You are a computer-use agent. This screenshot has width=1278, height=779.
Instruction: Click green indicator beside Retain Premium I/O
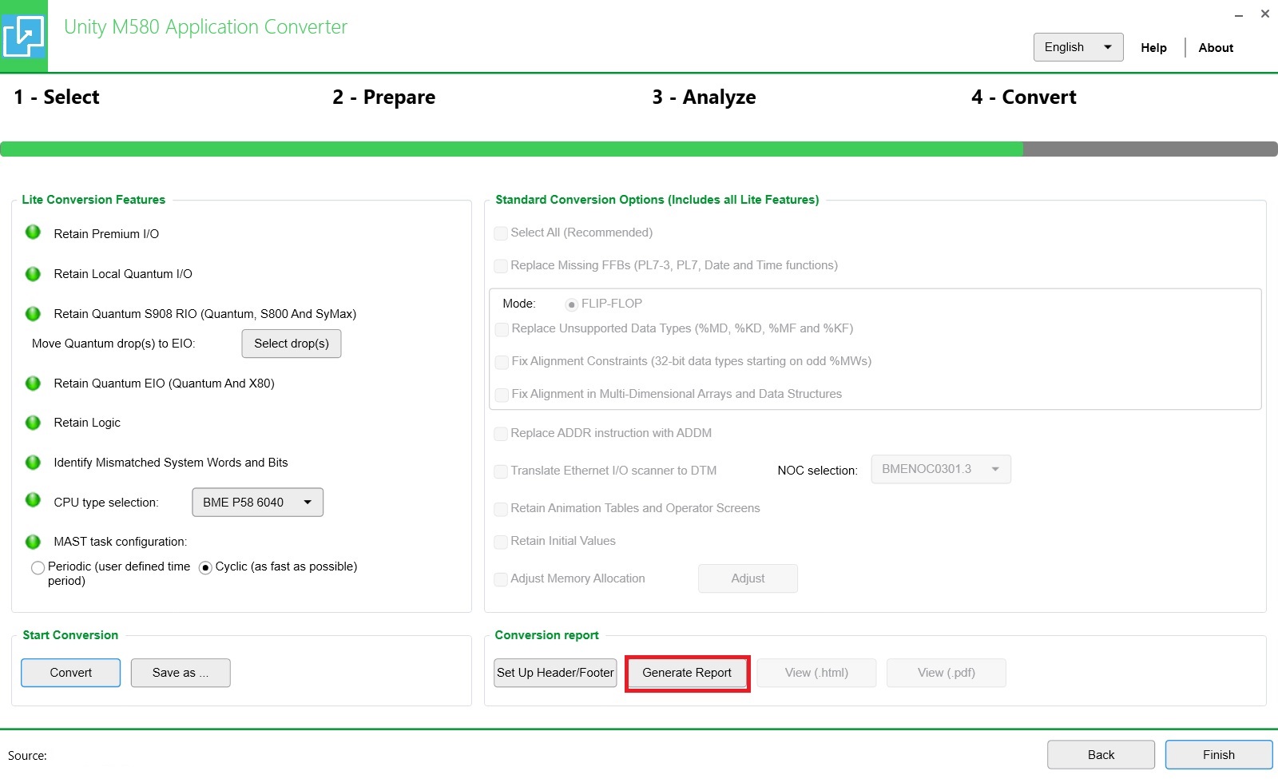point(33,233)
